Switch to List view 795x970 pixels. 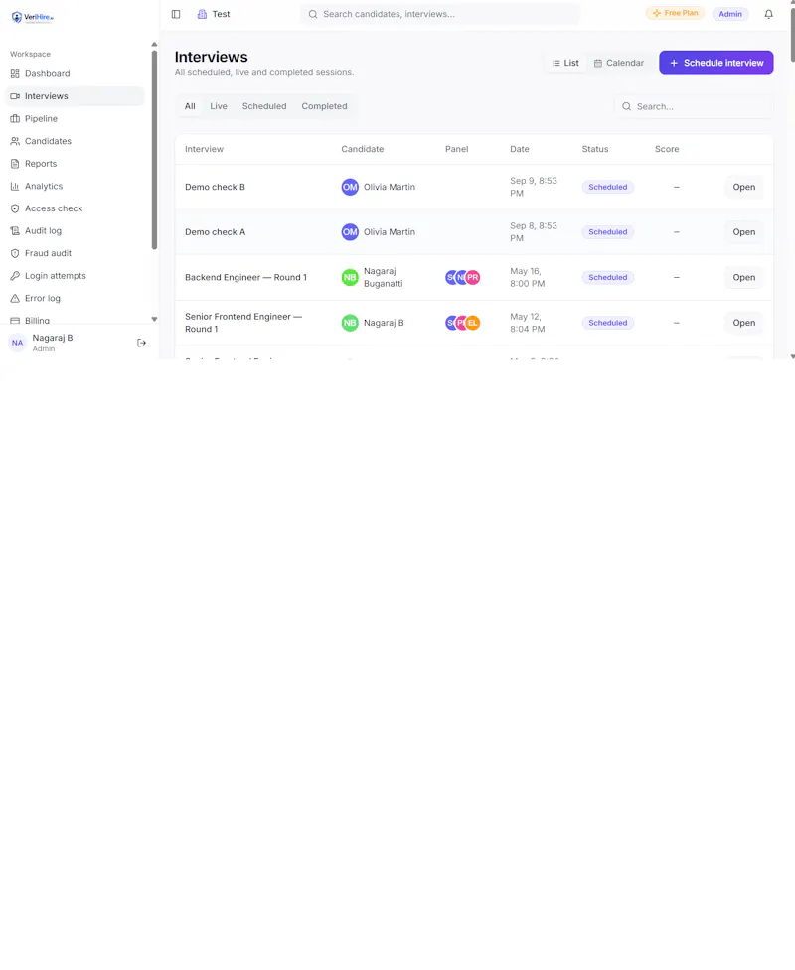pyautogui.click(x=565, y=63)
